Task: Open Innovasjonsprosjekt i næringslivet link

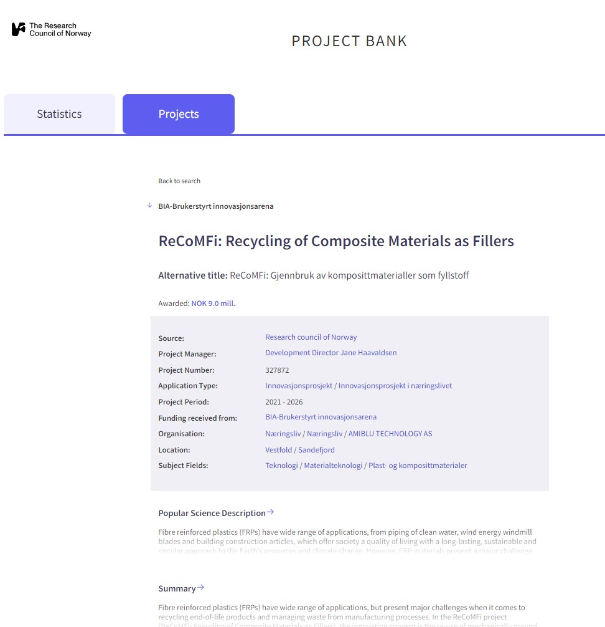Action: point(395,386)
